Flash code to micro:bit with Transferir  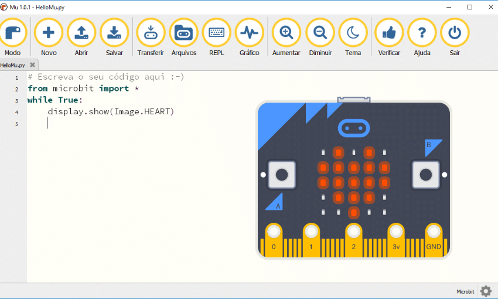point(151,33)
